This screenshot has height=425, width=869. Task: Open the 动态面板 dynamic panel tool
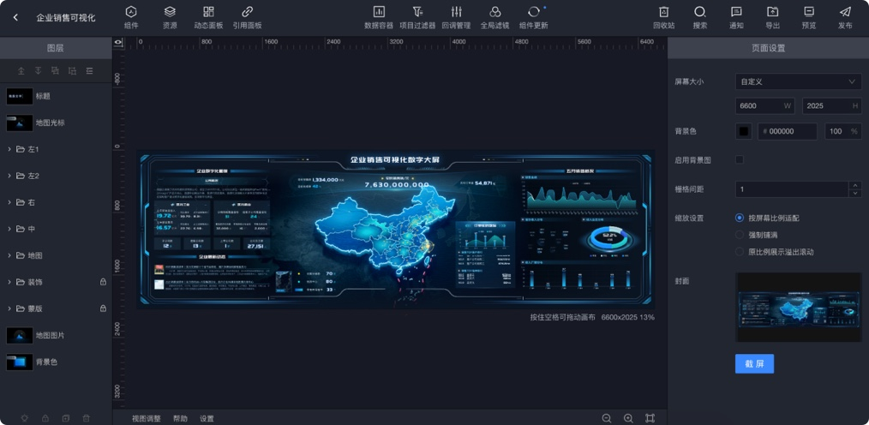208,18
